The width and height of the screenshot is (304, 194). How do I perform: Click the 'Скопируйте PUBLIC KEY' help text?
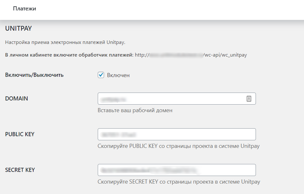178,146
